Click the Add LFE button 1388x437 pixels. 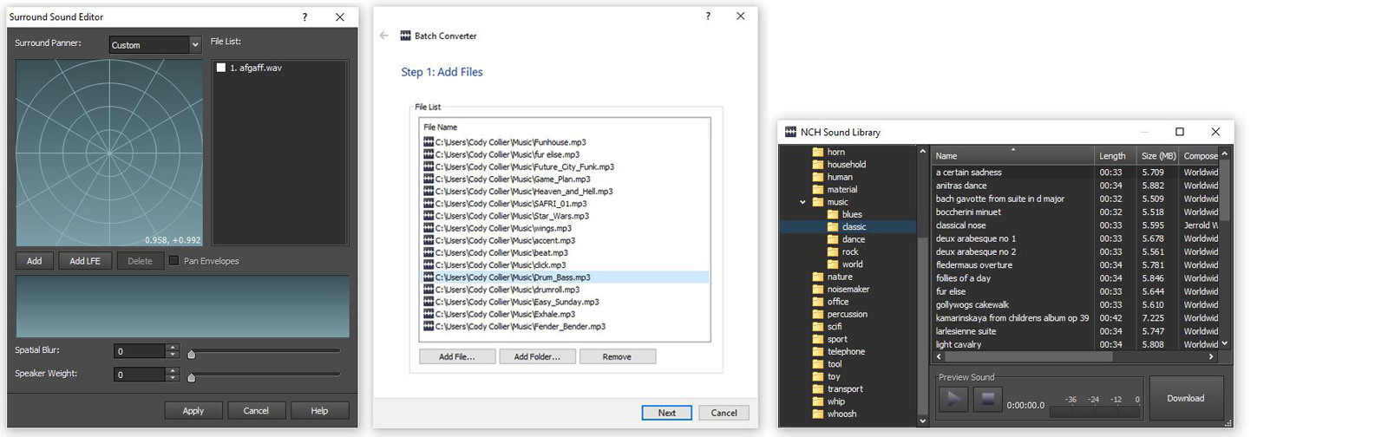85,261
